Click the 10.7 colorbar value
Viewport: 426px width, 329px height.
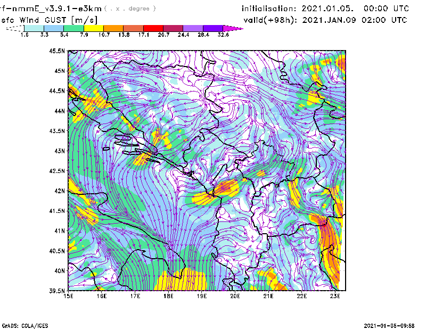point(104,35)
